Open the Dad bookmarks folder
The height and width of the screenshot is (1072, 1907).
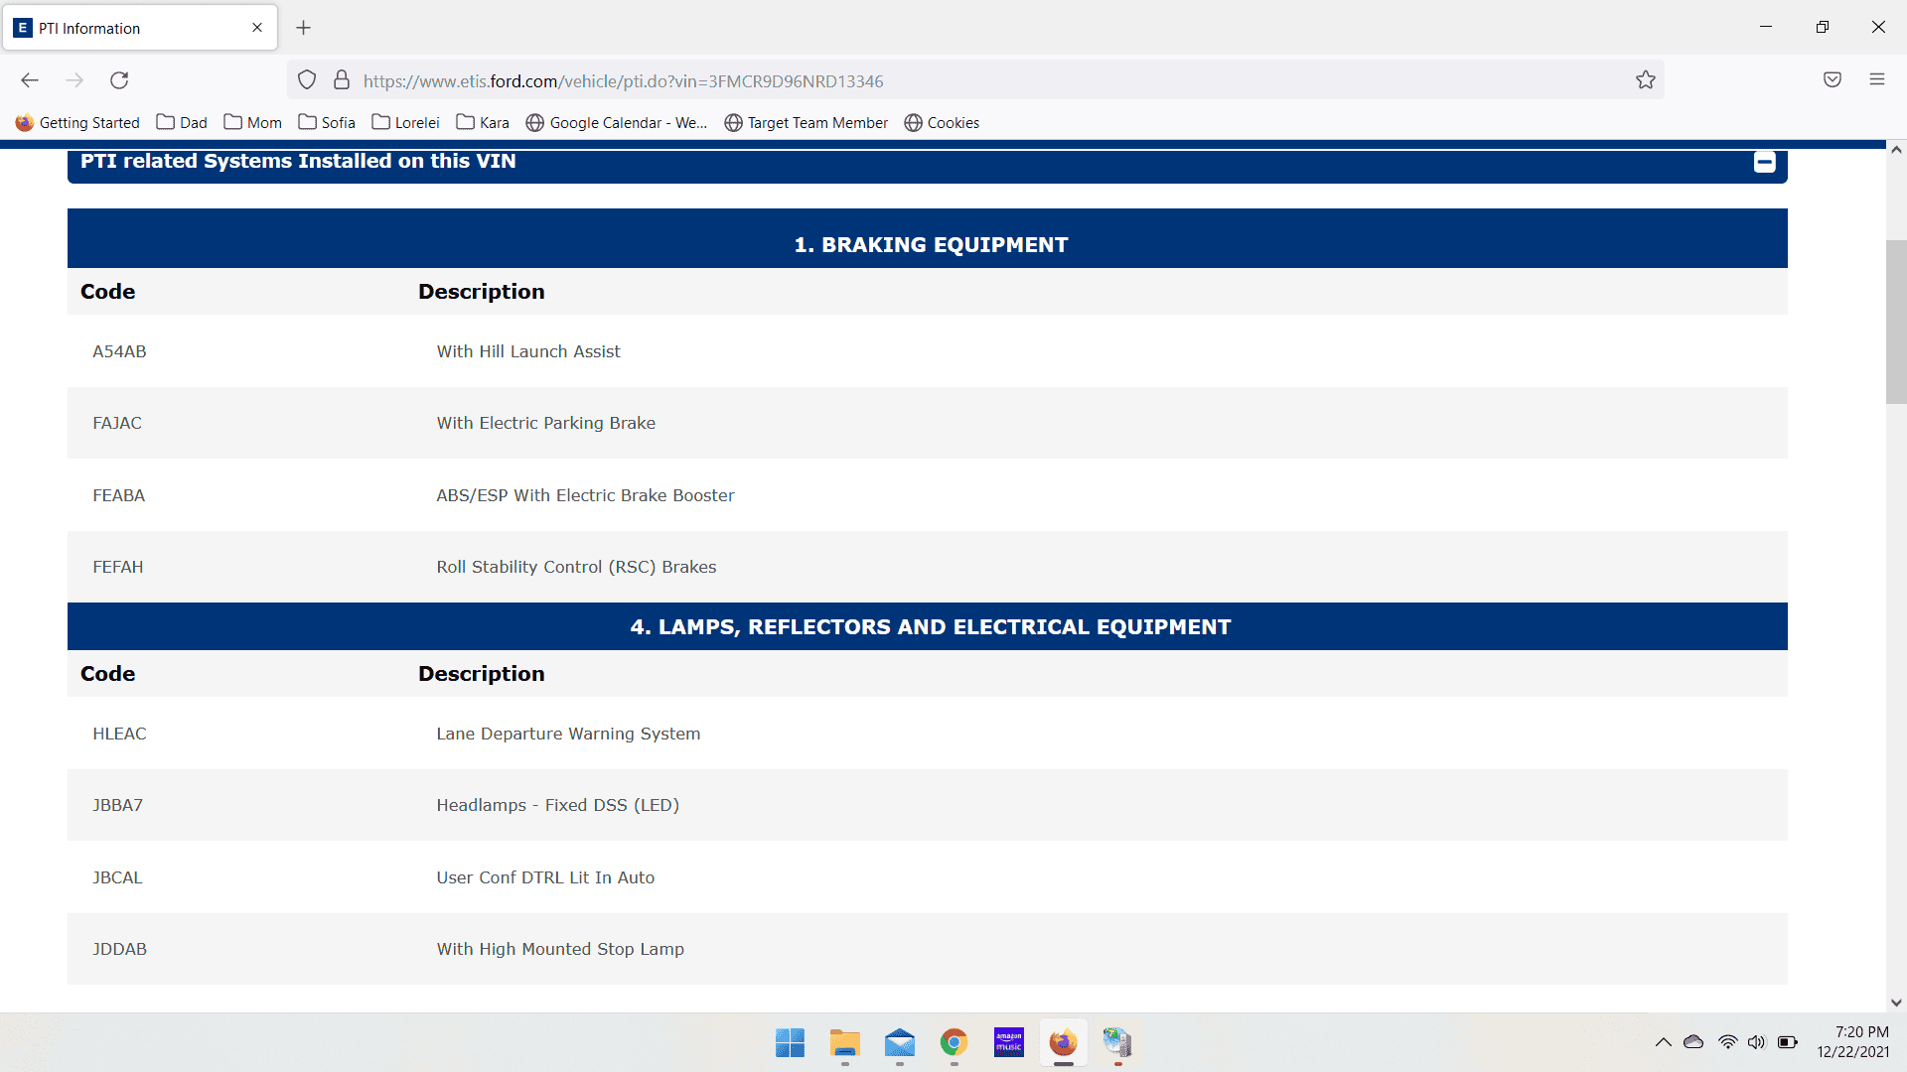point(182,122)
